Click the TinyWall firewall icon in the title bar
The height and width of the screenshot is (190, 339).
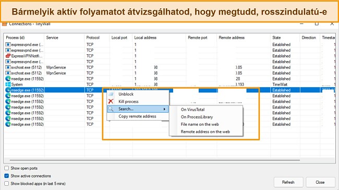click(x=5, y=24)
